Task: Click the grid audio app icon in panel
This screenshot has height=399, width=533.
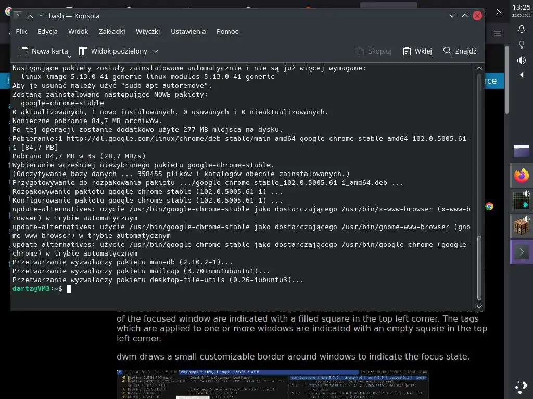Action: tap(522, 200)
